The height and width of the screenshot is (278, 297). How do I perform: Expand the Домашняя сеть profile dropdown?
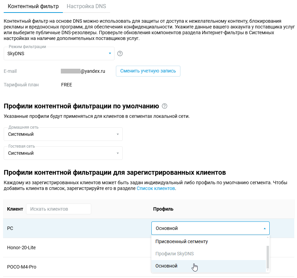tap(63, 134)
